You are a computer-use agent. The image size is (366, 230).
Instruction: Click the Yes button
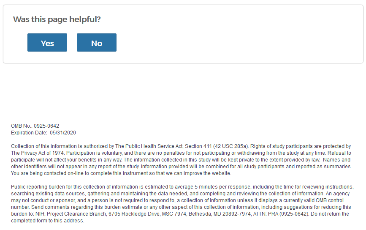pos(47,43)
